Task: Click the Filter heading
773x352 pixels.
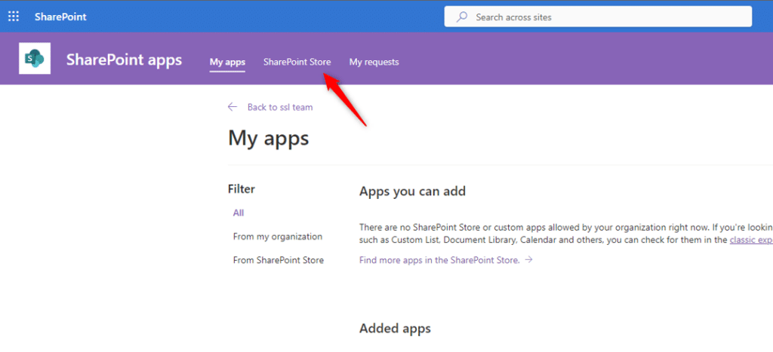Action: pos(242,188)
